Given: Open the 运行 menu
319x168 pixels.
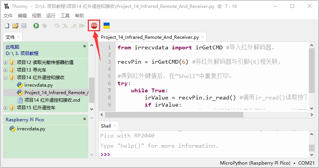Looking at the screenshot, I should [51, 16].
